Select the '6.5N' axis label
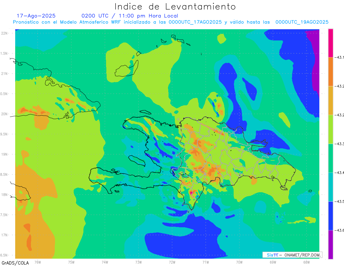The width and height of the screenshot is (344, 266). point(4,255)
